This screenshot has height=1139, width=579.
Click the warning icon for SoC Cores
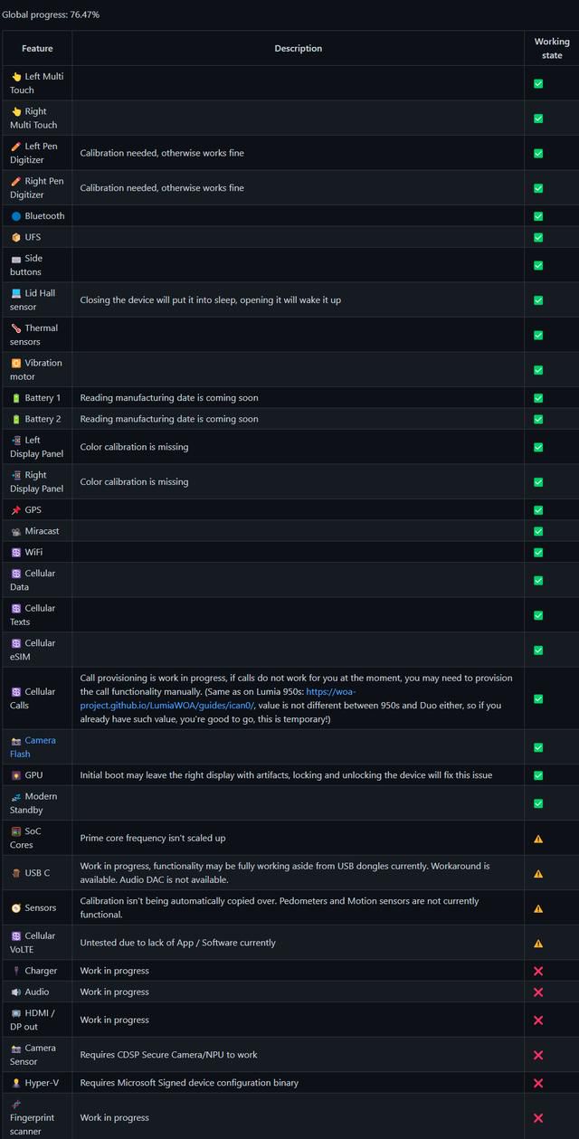538,839
